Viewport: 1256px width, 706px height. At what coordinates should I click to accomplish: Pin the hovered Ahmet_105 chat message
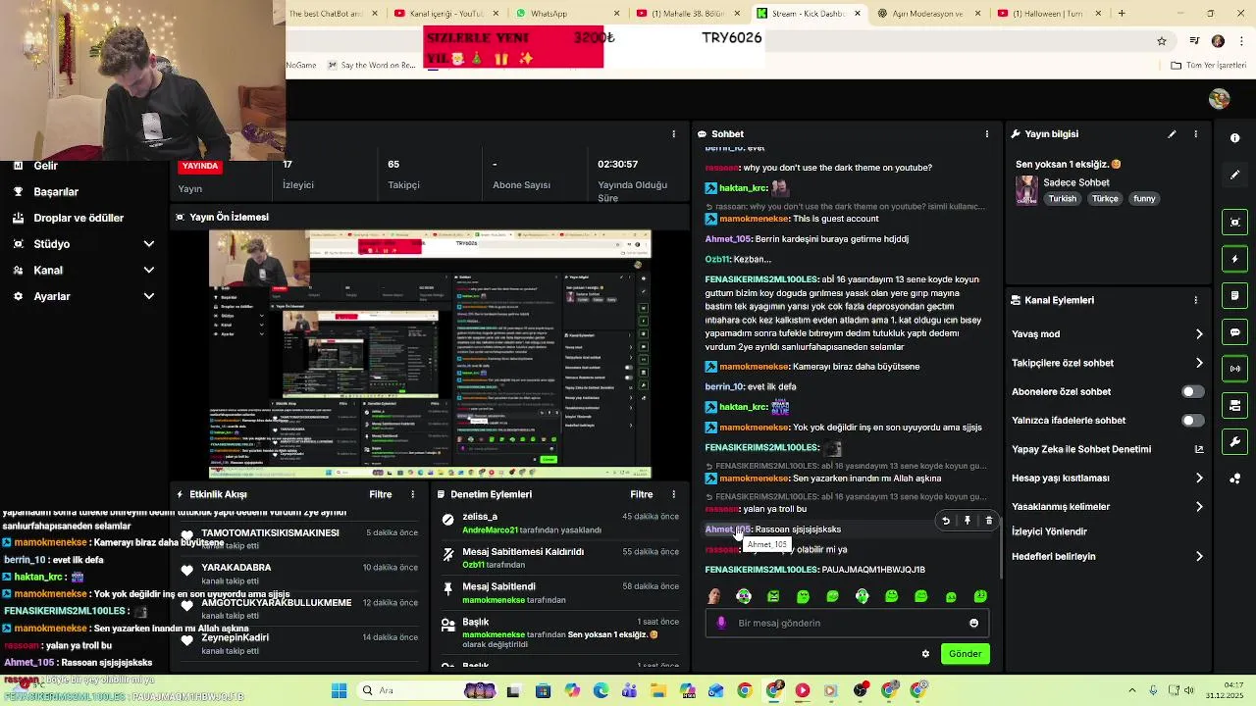coord(968,521)
